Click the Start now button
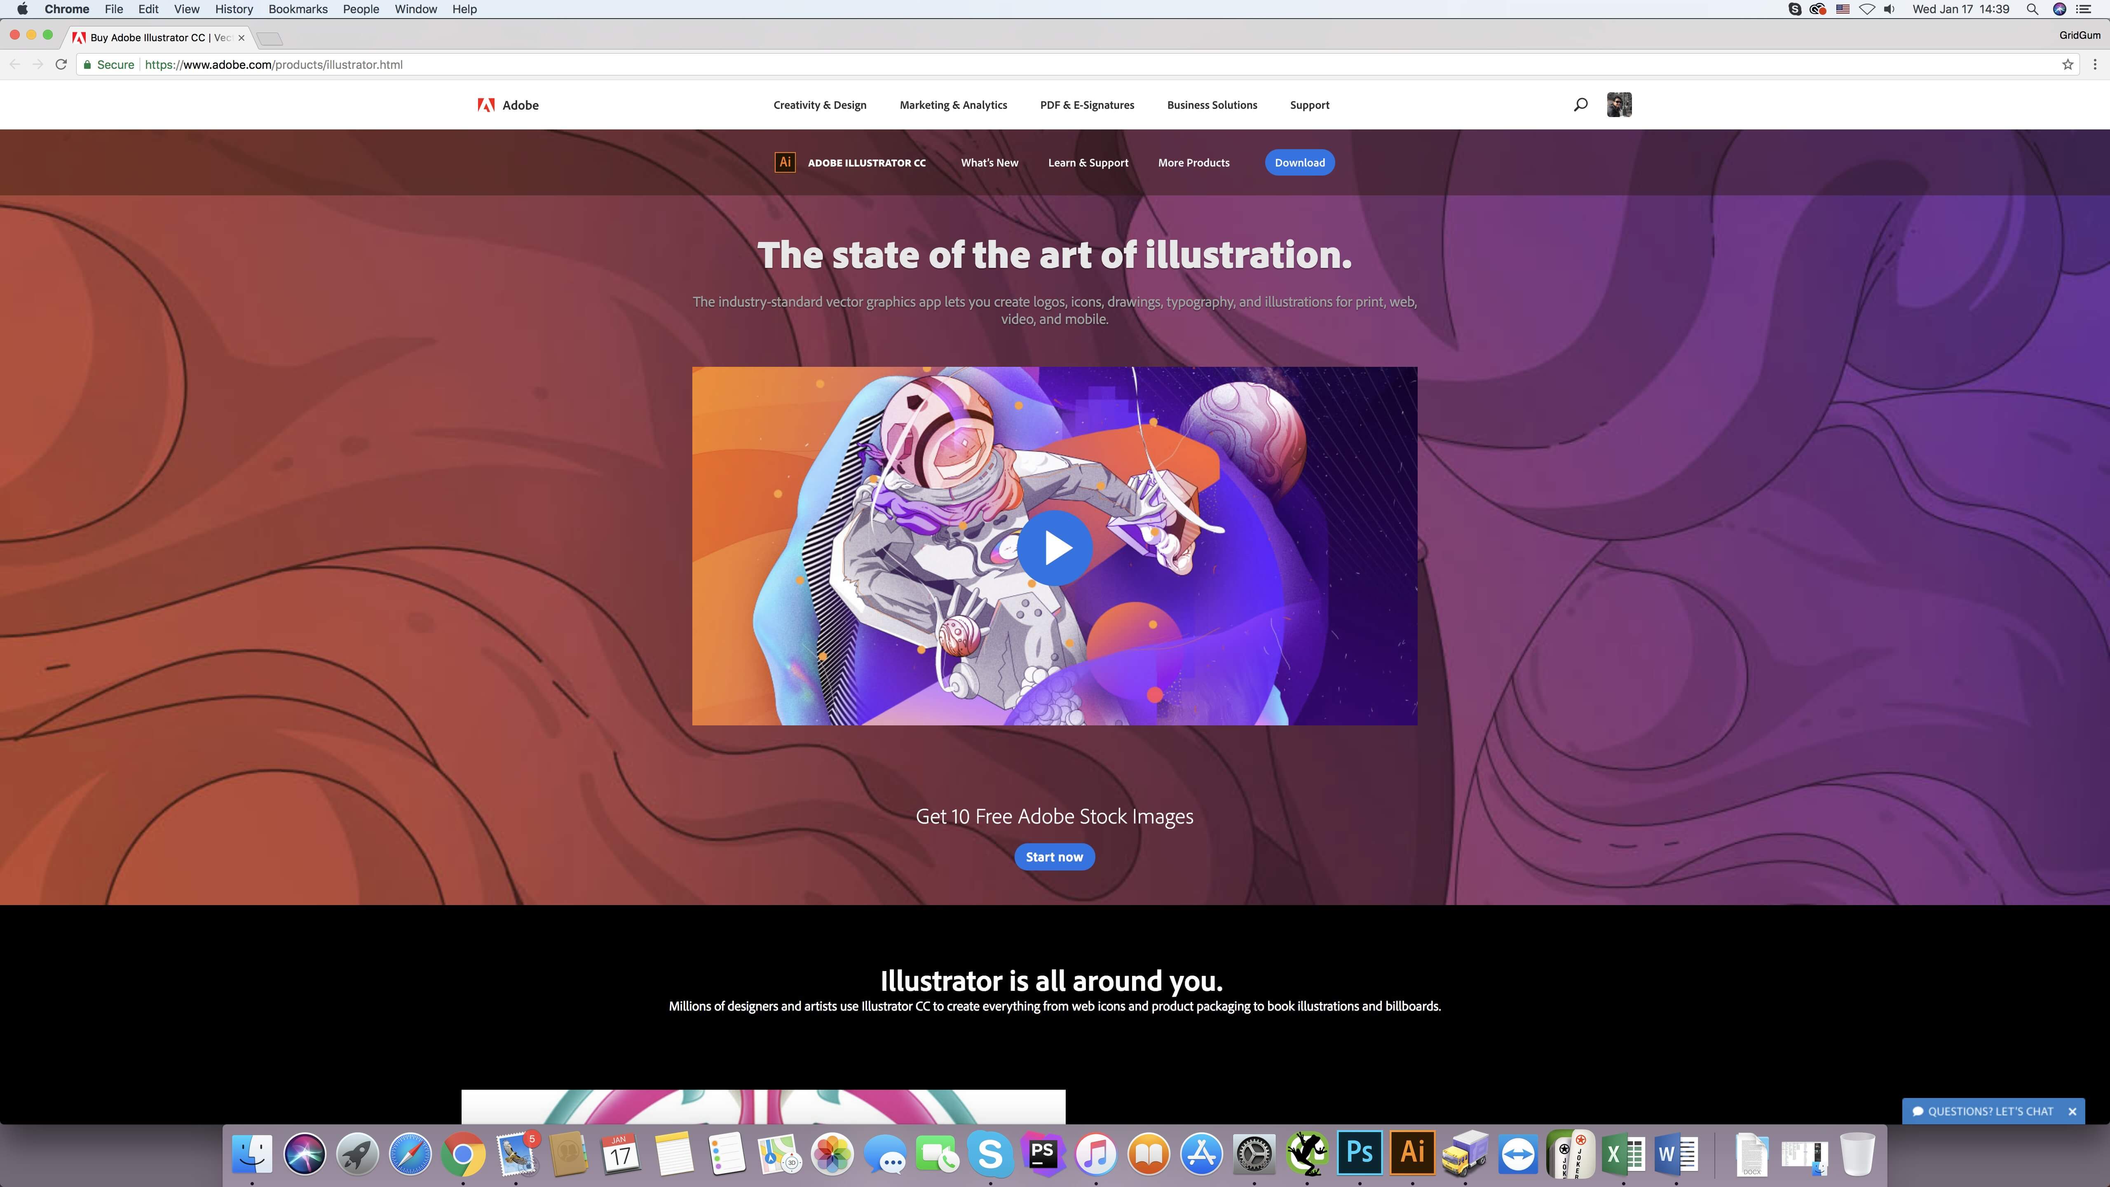2110x1187 pixels. pyautogui.click(x=1054, y=857)
